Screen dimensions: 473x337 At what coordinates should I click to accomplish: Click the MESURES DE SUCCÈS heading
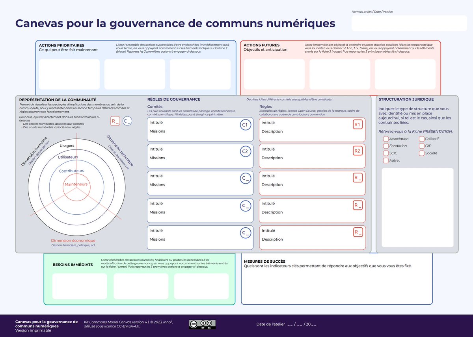(264, 261)
